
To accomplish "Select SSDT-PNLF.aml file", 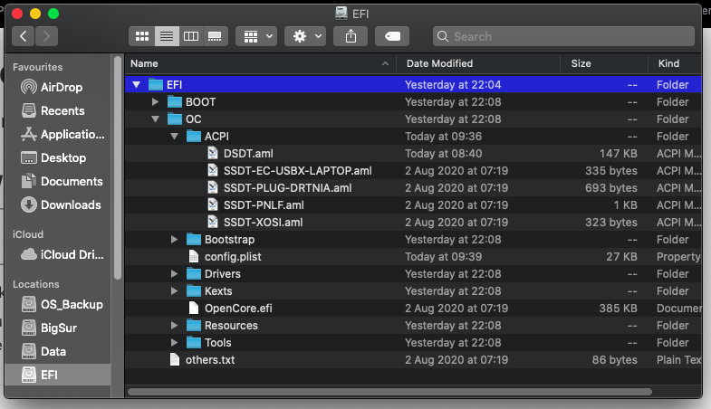I will point(264,205).
